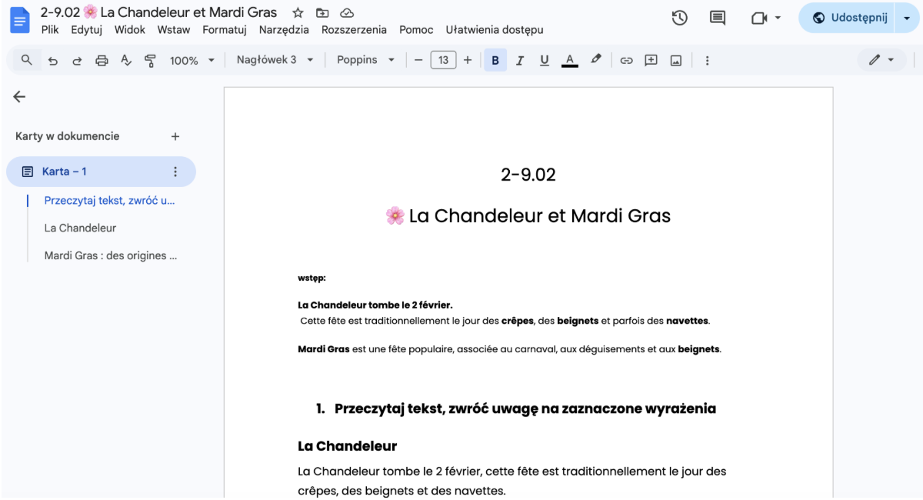The image size is (923, 500).
Task: Open the zoom 100% dropdown
Action: [192, 60]
